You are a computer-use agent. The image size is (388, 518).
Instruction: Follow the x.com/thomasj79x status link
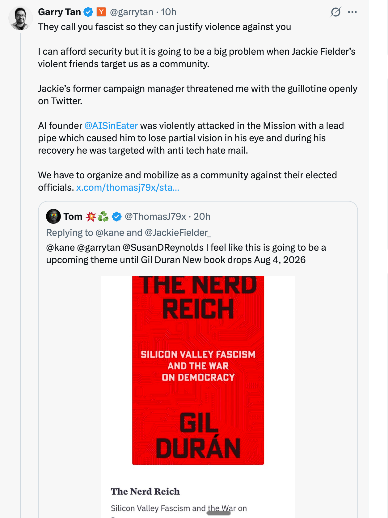[128, 188]
